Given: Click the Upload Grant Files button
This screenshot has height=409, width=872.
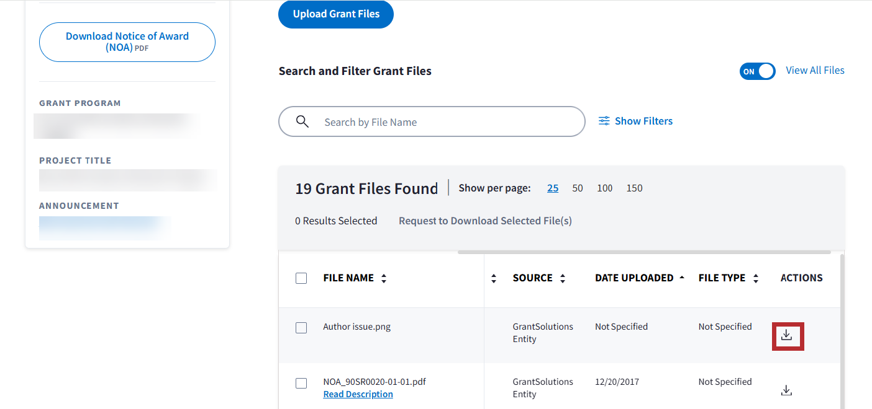Looking at the screenshot, I should click(336, 14).
